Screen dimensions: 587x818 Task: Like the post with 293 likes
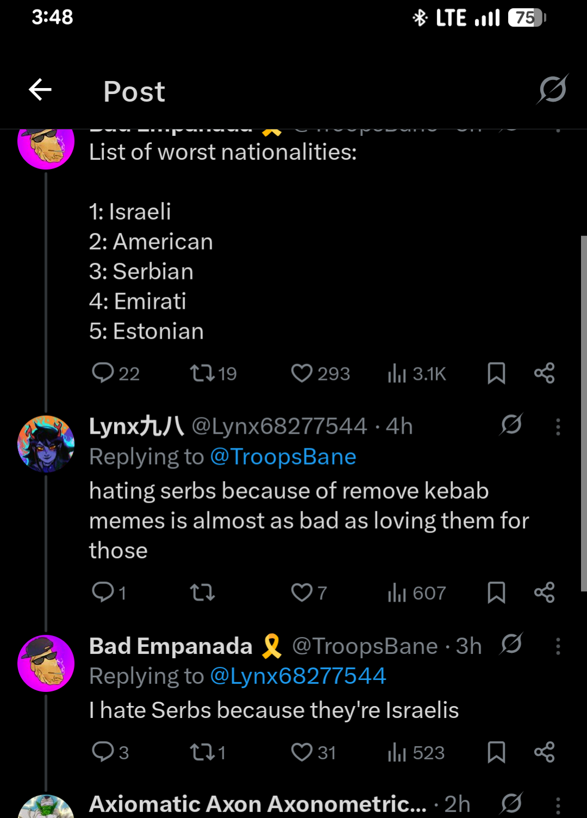click(302, 373)
